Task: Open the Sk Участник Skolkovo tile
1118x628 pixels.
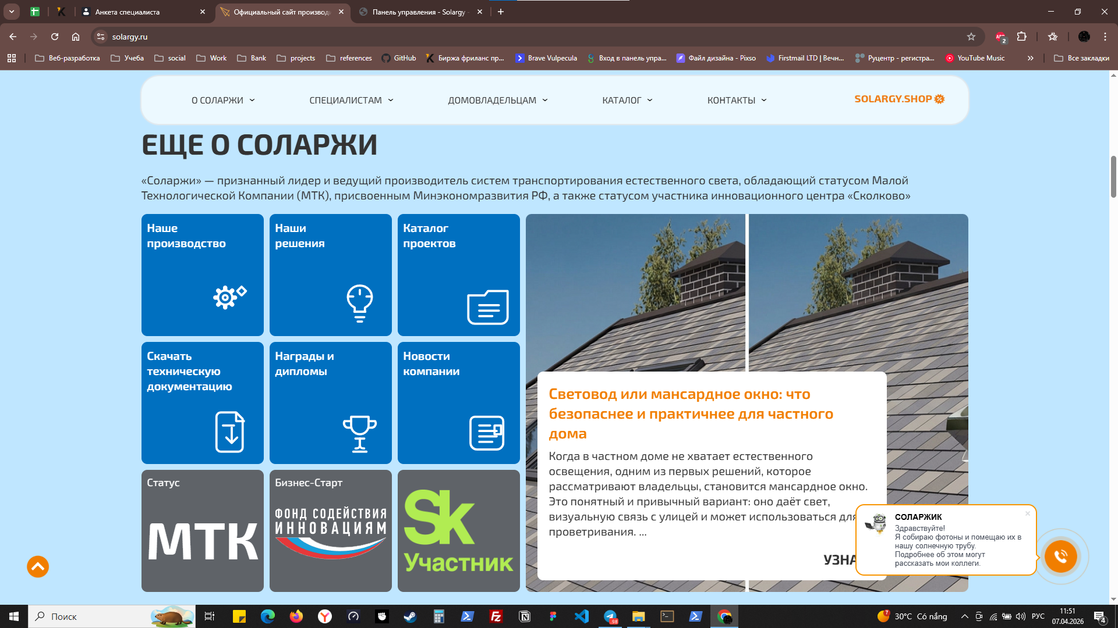Action: coord(459,531)
